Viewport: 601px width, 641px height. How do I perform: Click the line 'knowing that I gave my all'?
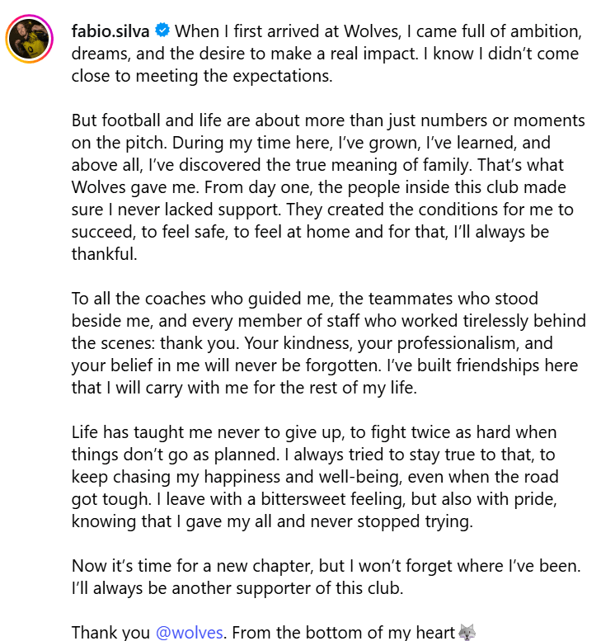[x=272, y=521]
